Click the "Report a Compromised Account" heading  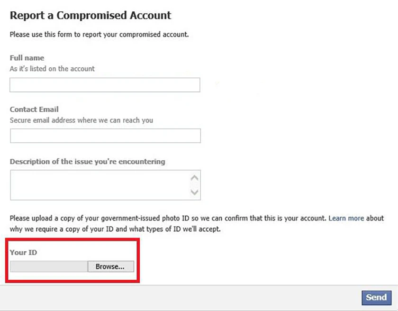pyautogui.click(x=90, y=16)
